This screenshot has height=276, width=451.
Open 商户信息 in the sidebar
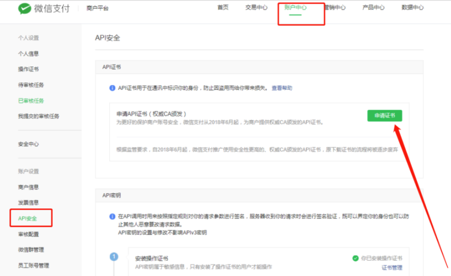coord(28,187)
